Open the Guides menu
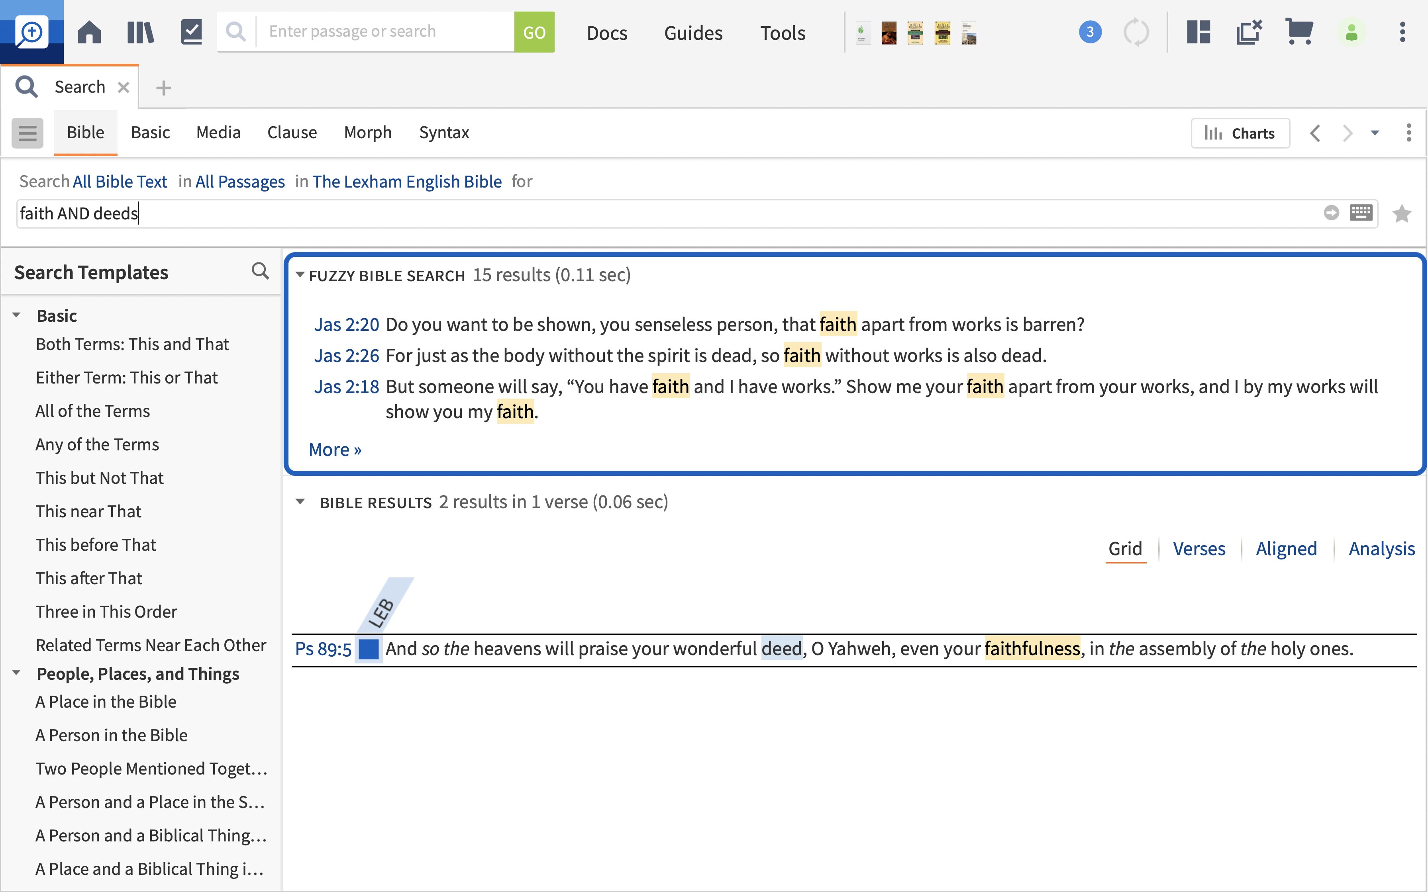1428x892 pixels. [693, 33]
